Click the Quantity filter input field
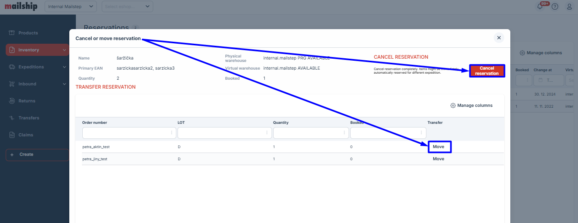The height and width of the screenshot is (223, 578). tap(308, 133)
